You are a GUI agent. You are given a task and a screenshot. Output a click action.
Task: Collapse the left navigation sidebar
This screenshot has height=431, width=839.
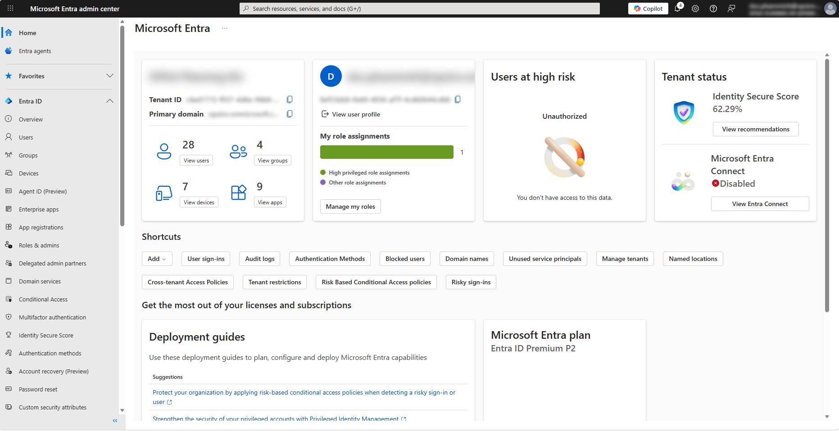tap(115, 421)
